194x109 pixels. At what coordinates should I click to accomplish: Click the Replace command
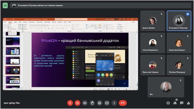pos(121,27)
